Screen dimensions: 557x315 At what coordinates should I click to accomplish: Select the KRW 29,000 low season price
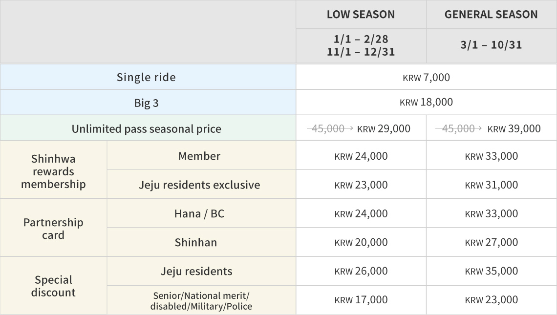click(384, 128)
